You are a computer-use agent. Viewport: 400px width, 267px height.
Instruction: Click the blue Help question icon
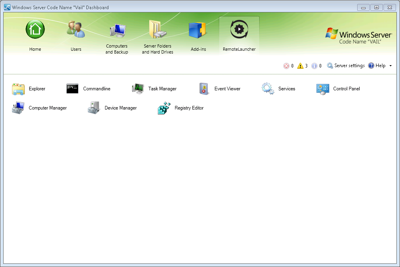click(x=371, y=66)
